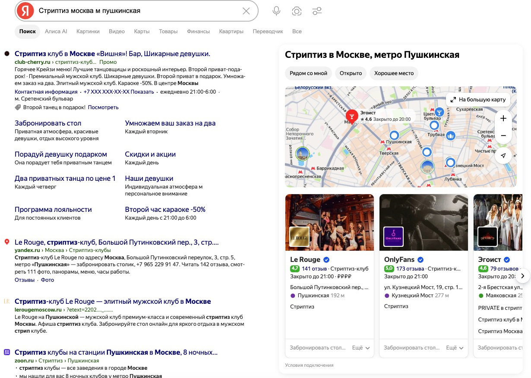This screenshot has width=531, height=378.
Task: Start voice search with the microphone icon
Action: click(x=276, y=11)
